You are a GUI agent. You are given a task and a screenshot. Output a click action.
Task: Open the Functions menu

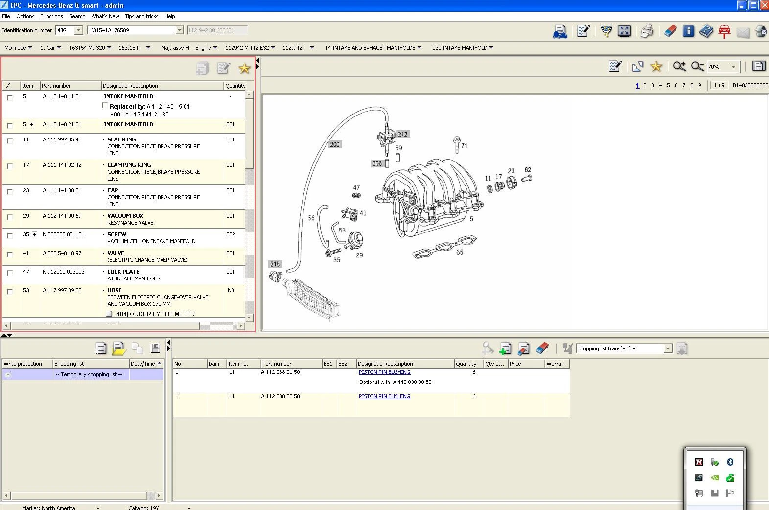(x=51, y=16)
